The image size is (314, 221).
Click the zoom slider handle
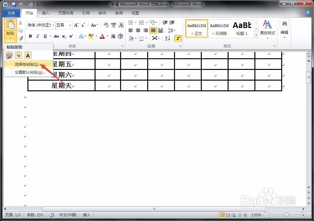point(287,215)
